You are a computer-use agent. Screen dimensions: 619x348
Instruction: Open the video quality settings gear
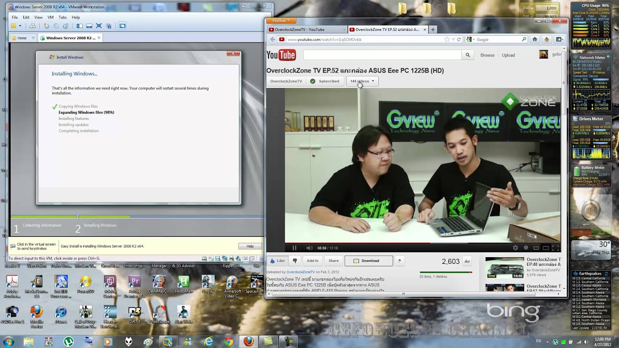[516, 248]
